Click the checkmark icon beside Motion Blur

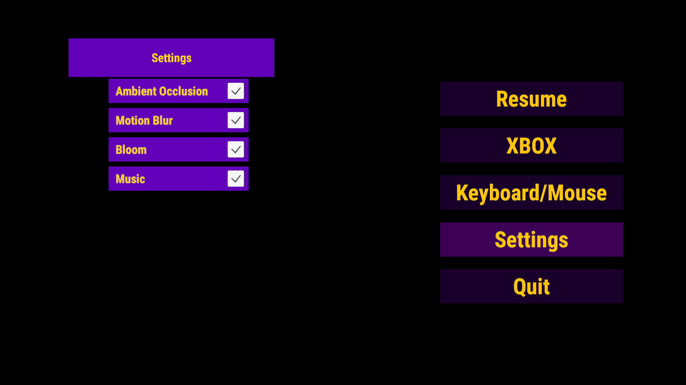pyautogui.click(x=236, y=120)
